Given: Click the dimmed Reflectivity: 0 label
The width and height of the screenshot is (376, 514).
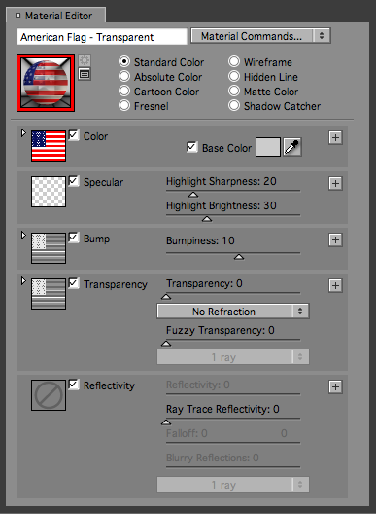Looking at the screenshot, I should (x=198, y=385).
